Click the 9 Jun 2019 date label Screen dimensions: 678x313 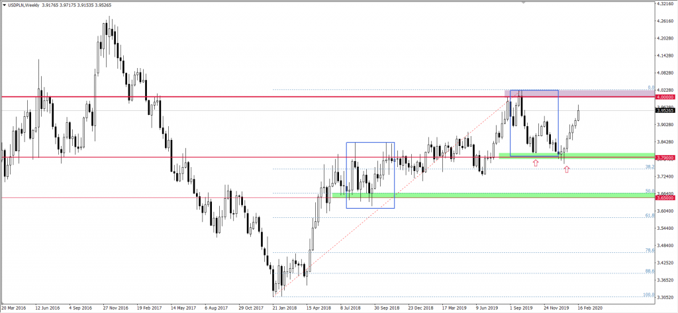pos(487,308)
